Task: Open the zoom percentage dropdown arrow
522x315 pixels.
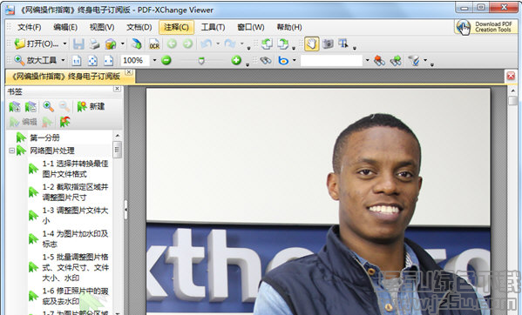Action: 154,60
